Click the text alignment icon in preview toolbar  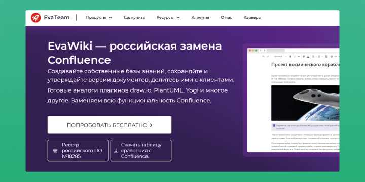(304, 57)
